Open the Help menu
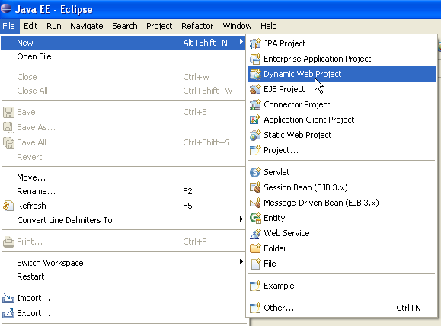 (x=269, y=26)
